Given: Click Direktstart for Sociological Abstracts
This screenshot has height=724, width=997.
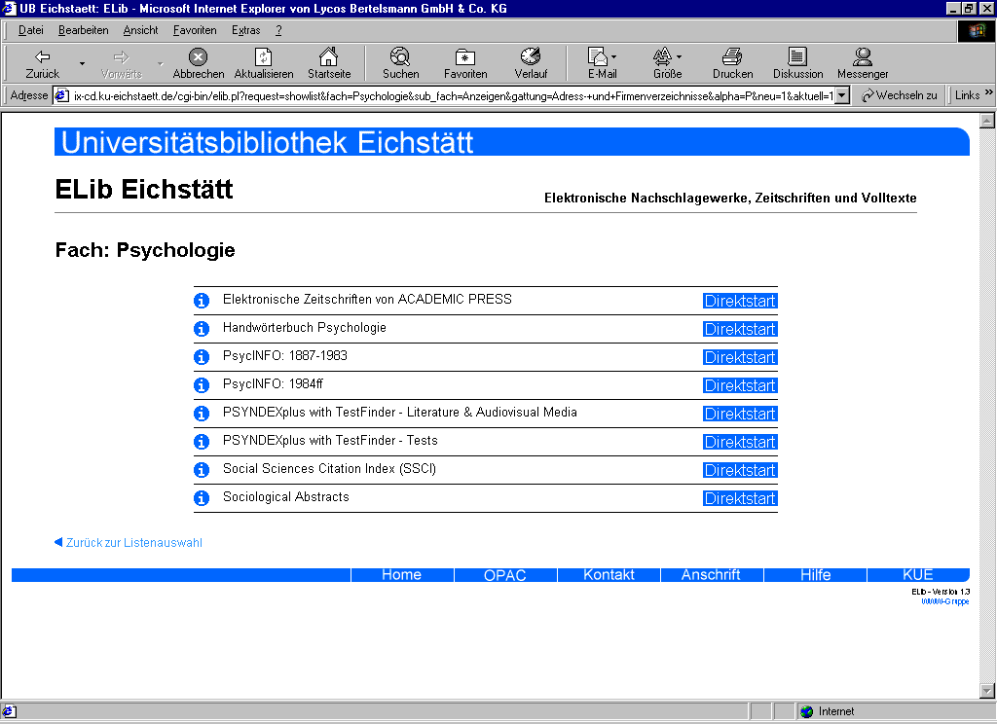Looking at the screenshot, I should click(x=740, y=498).
